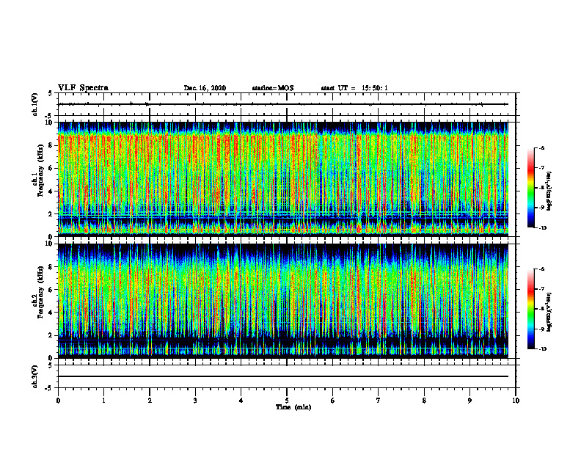Click time axis tick label "8"
This screenshot has width=581, height=449.
click(x=424, y=401)
